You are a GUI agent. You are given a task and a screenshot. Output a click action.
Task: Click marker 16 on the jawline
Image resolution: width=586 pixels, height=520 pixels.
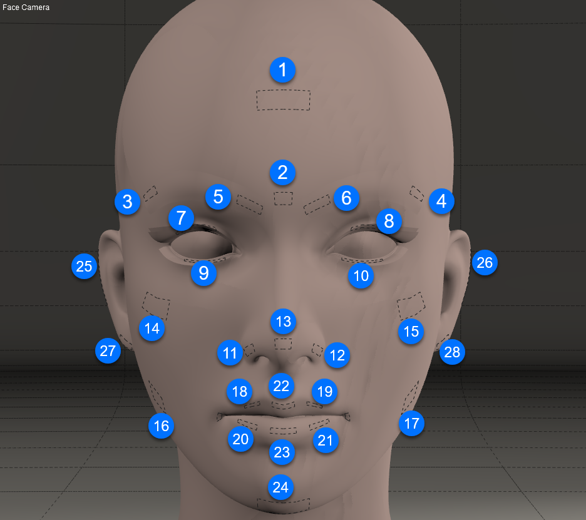click(x=161, y=426)
